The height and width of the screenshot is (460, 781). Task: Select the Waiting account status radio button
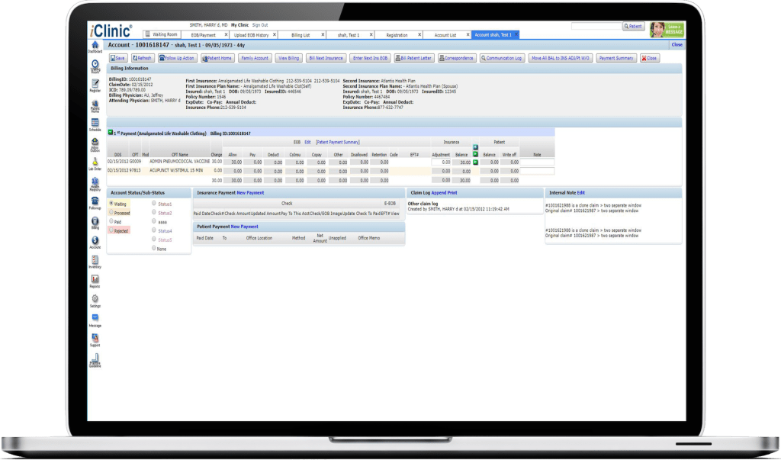[111, 204]
